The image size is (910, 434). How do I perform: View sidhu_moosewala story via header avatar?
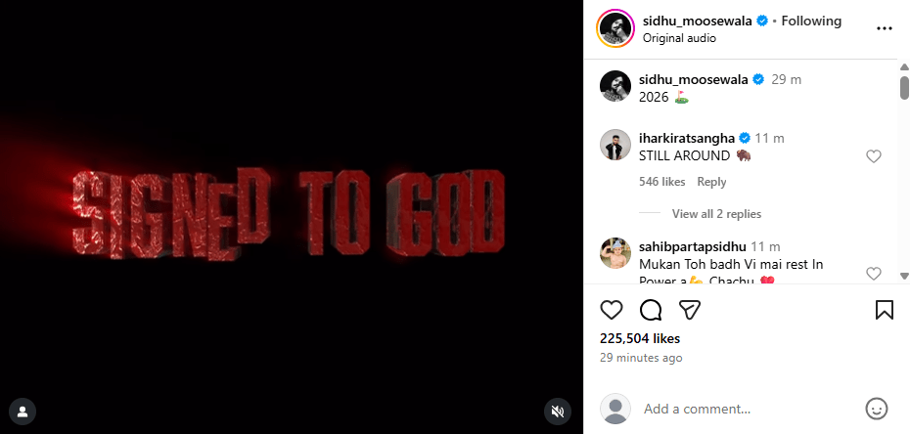point(614,28)
